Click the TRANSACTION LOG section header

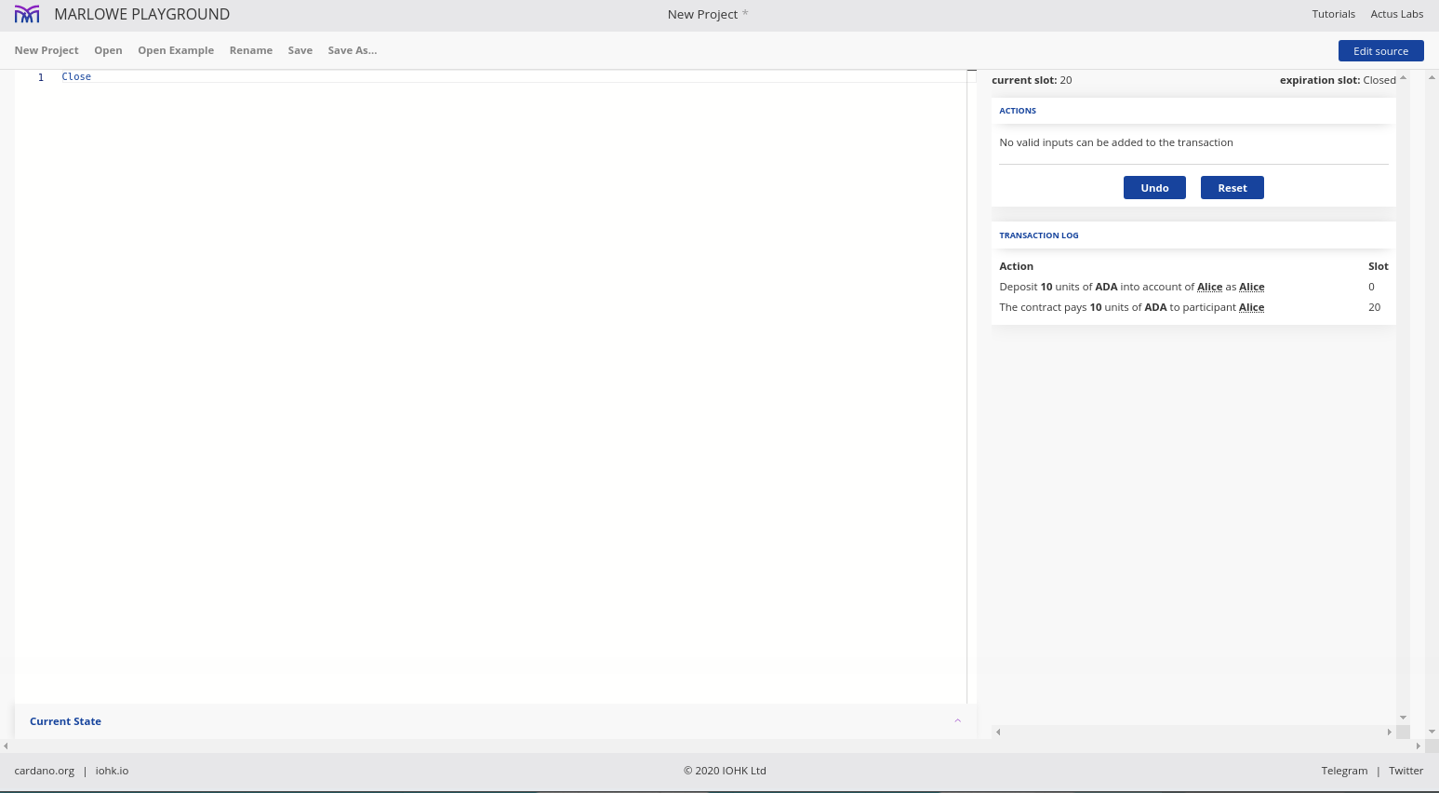[x=1039, y=235]
